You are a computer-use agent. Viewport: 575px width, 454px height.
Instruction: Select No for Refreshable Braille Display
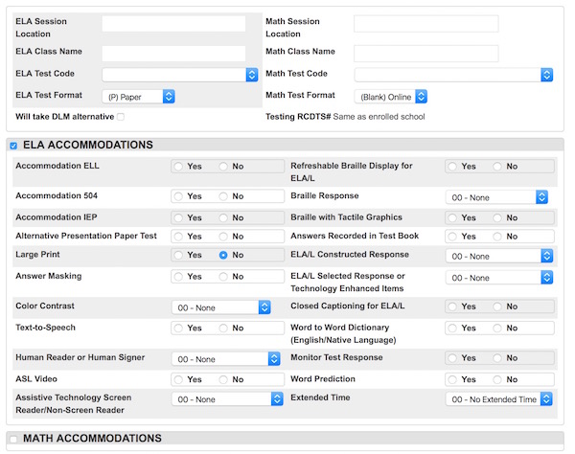point(497,167)
